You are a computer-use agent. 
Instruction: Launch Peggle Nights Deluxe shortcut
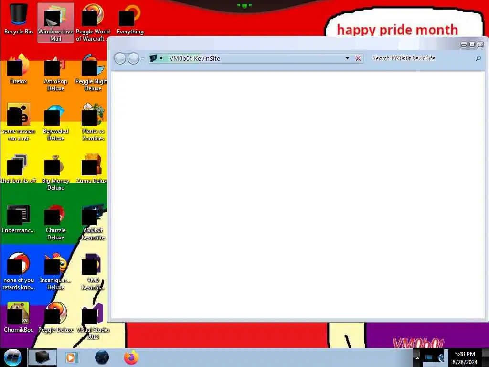(x=92, y=73)
